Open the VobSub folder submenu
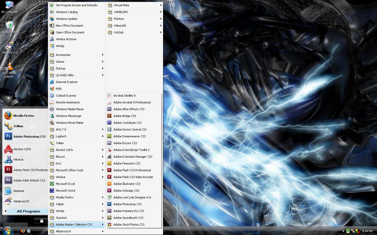377x235 pixels. pos(135,32)
